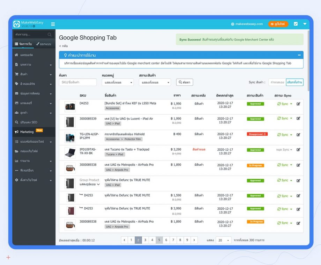Tick the checkbox icon in the top bar
This screenshot has height=265, width=321.
coord(296,24)
